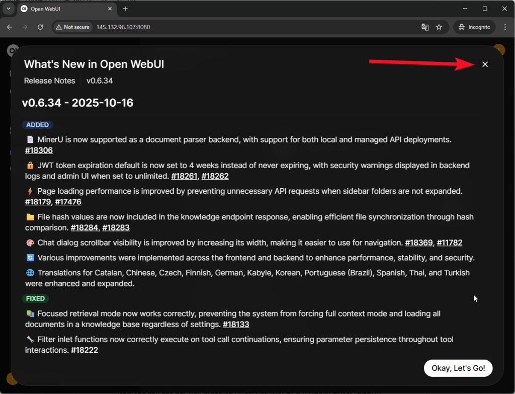Bookmark this page with the star icon

click(439, 27)
